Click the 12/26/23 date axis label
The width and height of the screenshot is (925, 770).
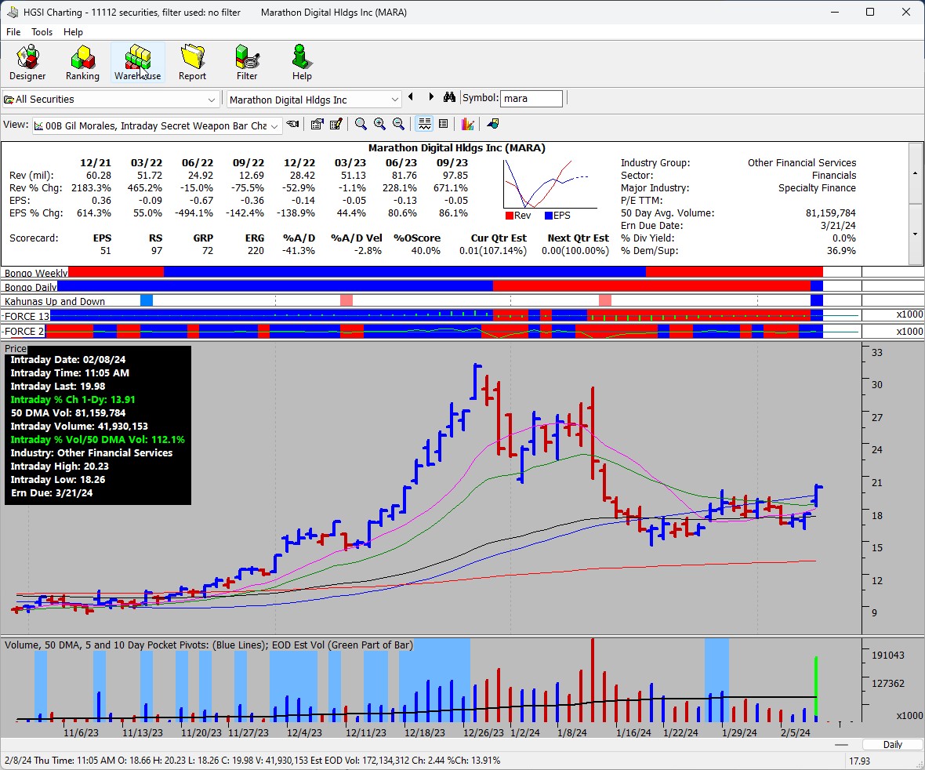click(x=483, y=732)
